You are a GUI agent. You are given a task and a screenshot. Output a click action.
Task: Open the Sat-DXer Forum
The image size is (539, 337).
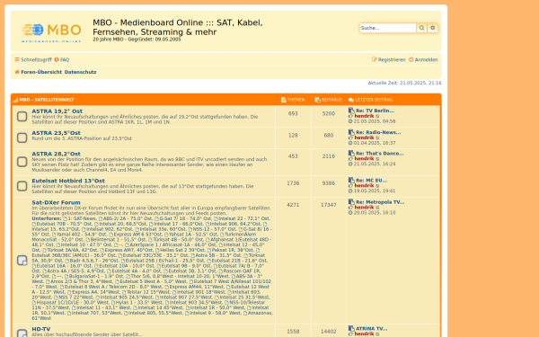(56, 202)
